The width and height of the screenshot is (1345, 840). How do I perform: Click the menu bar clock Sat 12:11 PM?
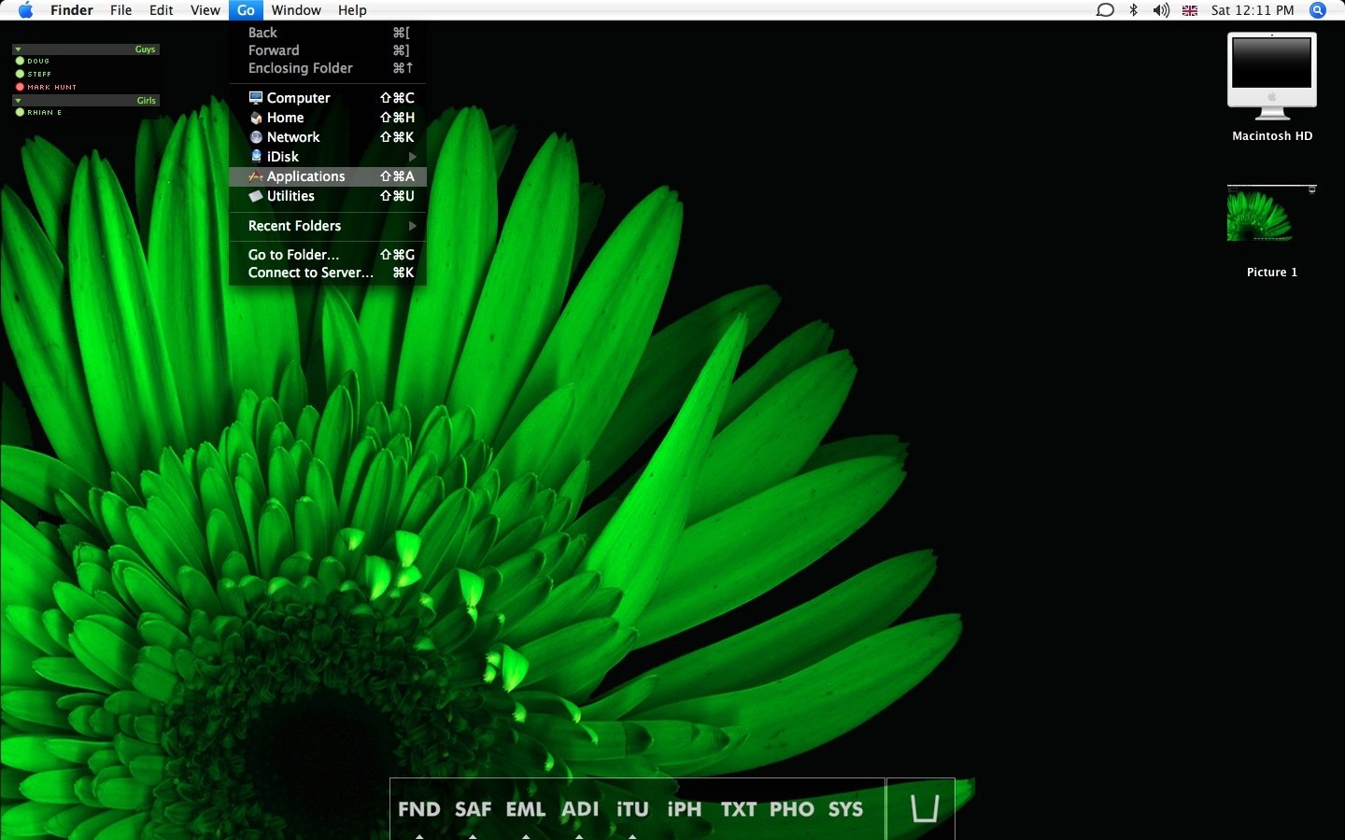[x=1253, y=10]
